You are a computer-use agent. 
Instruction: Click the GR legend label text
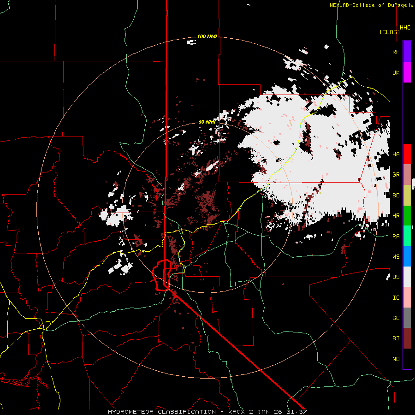[x=396, y=175]
